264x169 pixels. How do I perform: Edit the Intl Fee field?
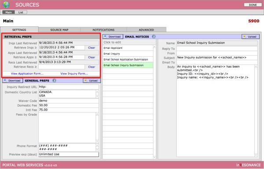click(x=69, y=110)
